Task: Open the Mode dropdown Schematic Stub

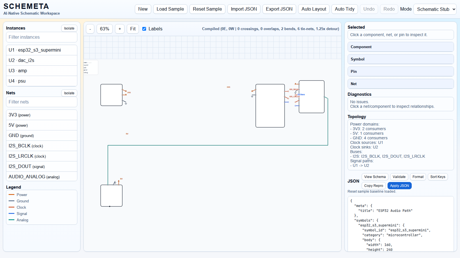Action: pyautogui.click(x=435, y=9)
